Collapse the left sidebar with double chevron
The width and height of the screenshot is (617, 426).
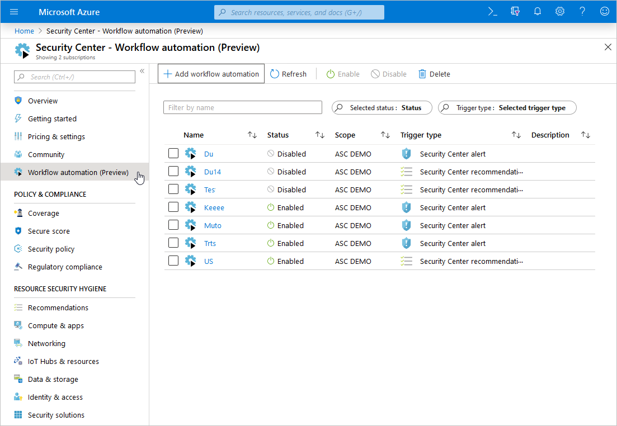[x=142, y=71]
